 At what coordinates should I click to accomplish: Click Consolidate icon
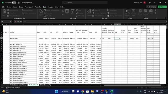coord(108,10)
